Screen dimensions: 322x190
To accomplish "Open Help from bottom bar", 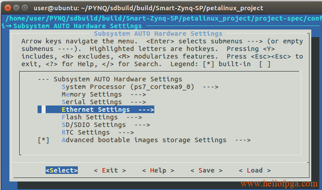I will click(x=158, y=170).
